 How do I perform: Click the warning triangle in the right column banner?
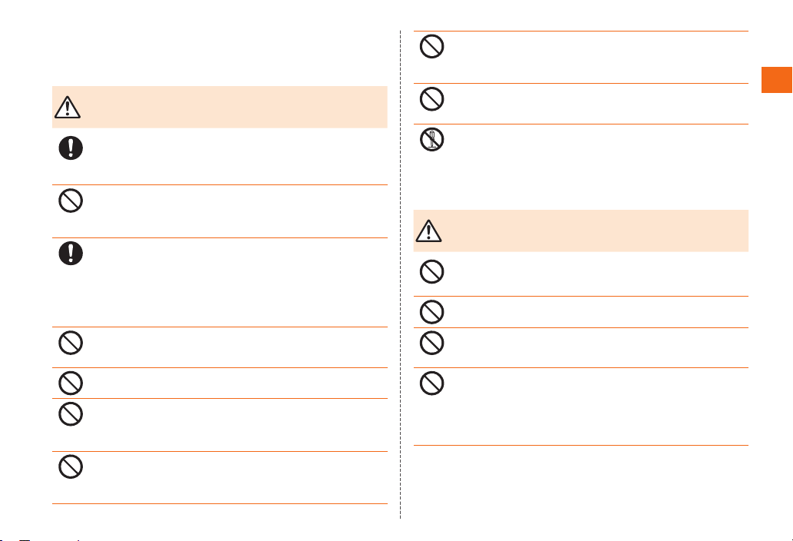click(429, 231)
